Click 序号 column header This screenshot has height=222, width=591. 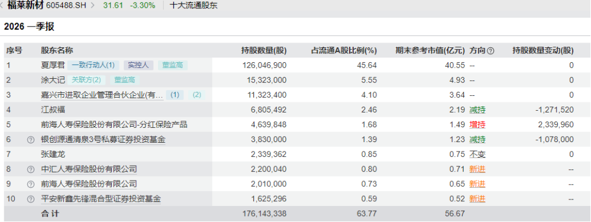14,50
